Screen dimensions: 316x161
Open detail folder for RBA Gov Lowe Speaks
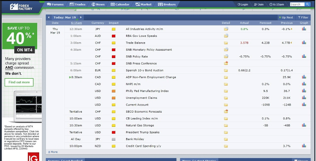[226, 36]
